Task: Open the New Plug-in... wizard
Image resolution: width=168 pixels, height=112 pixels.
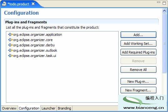Action: coord(138,82)
